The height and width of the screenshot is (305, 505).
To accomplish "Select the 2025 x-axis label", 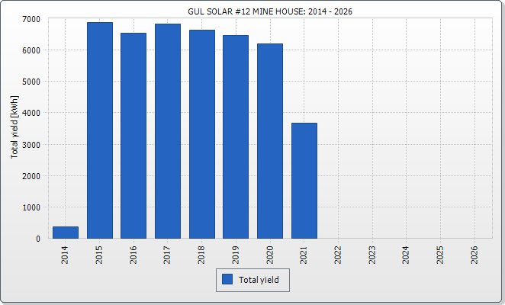I will coord(440,254).
